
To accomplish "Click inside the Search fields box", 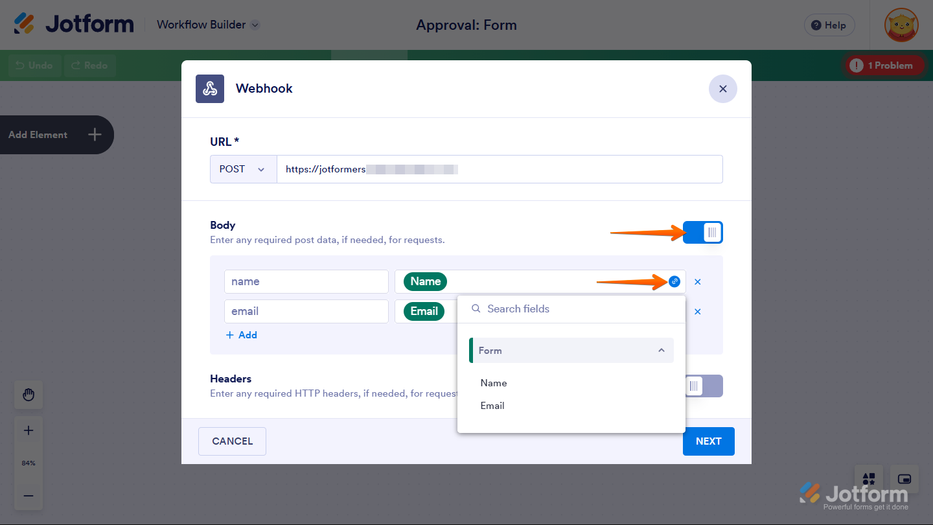I will tap(570, 309).
